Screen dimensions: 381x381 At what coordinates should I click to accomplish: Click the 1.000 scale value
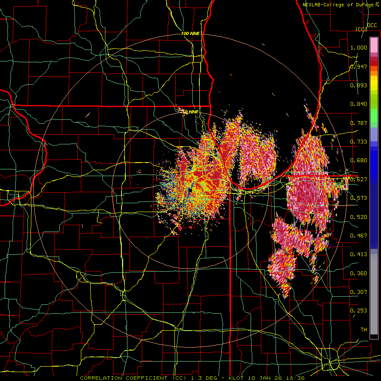click(x=359, y=47)
